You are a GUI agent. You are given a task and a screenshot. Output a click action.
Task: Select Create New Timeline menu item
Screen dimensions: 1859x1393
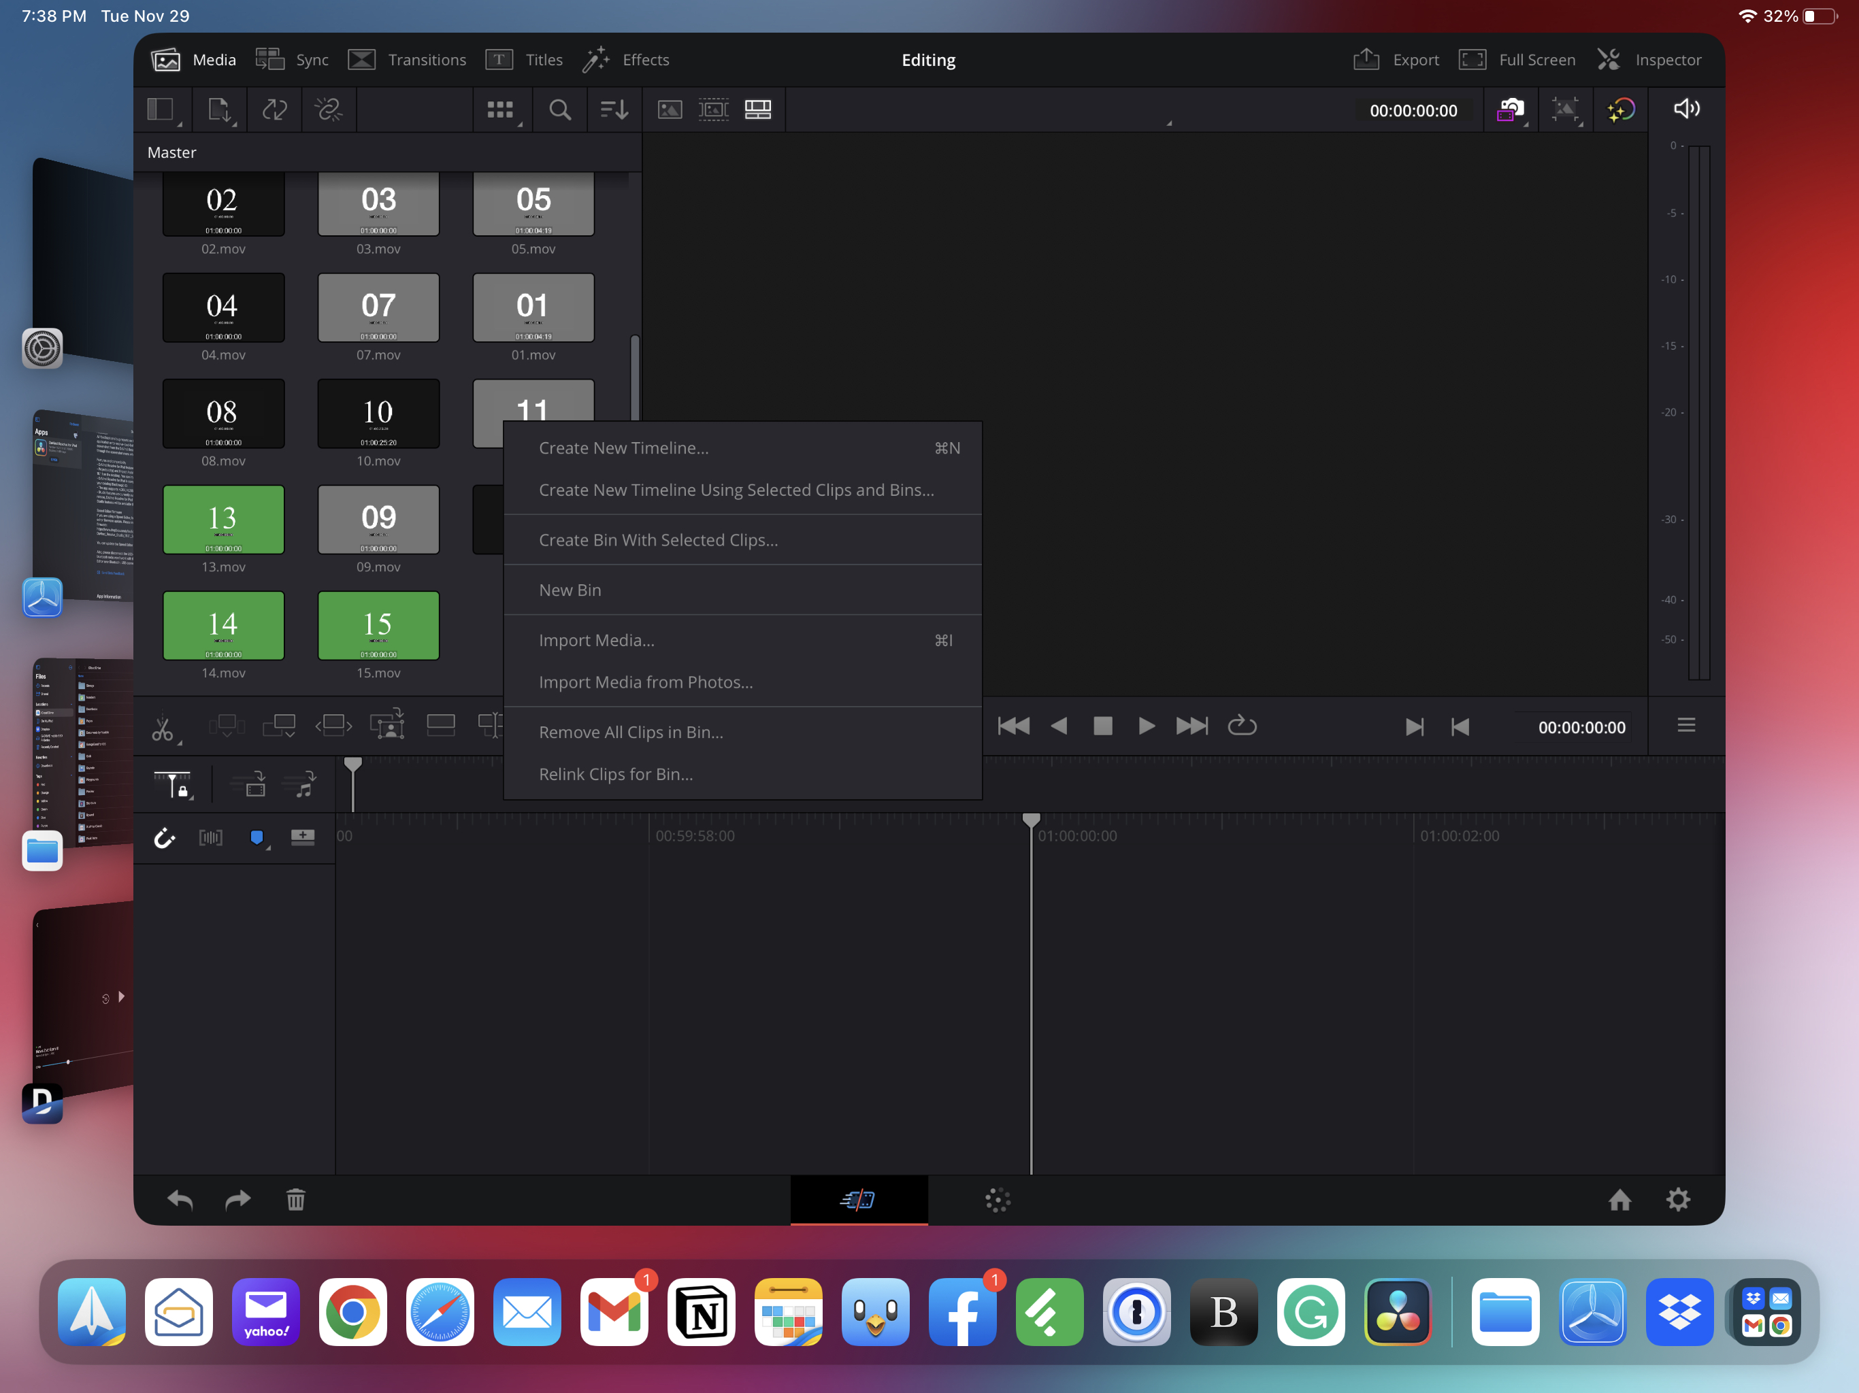pos(622,448)
